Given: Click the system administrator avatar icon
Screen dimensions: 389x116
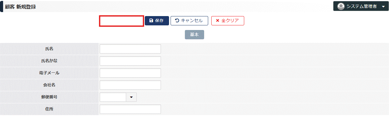Looking at the screenshot, I should coord(341,6).
